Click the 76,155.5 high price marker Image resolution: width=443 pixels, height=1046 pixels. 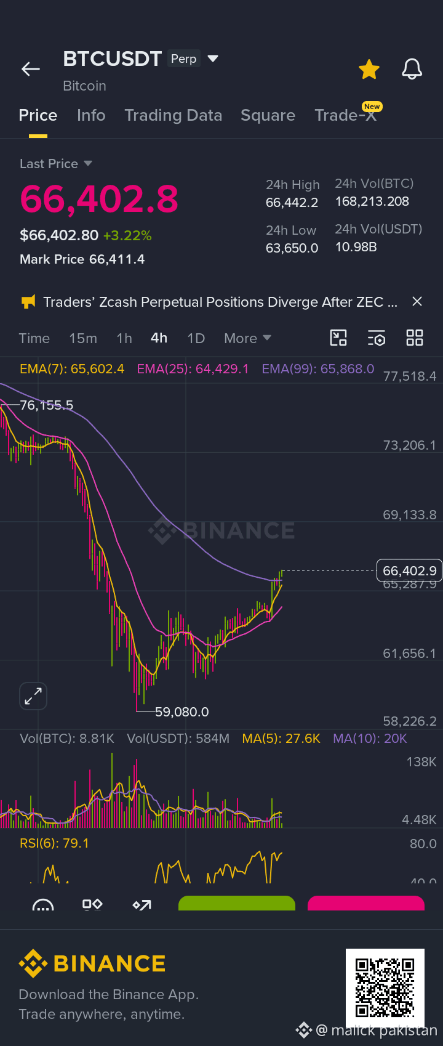pyautogui.click(x=46, y=405)
